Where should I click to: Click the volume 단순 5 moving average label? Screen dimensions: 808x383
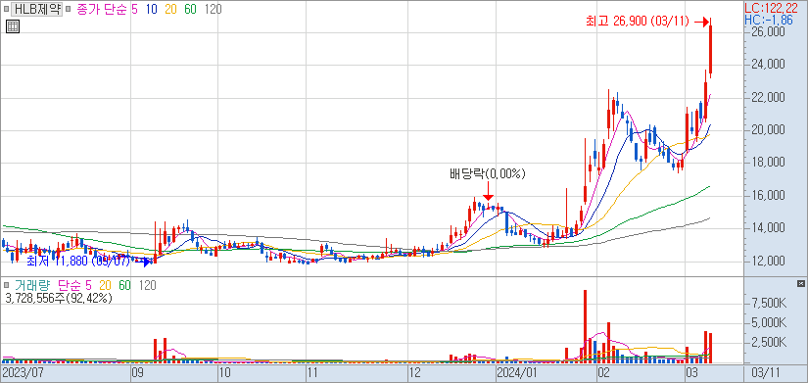tap(74, 285)
